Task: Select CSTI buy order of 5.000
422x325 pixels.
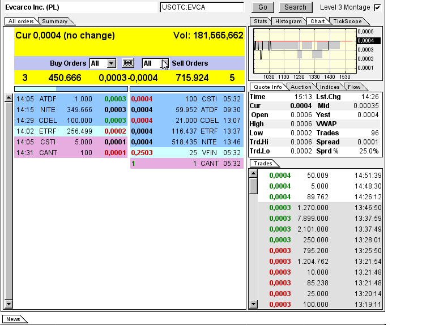Action: (71, 142)
